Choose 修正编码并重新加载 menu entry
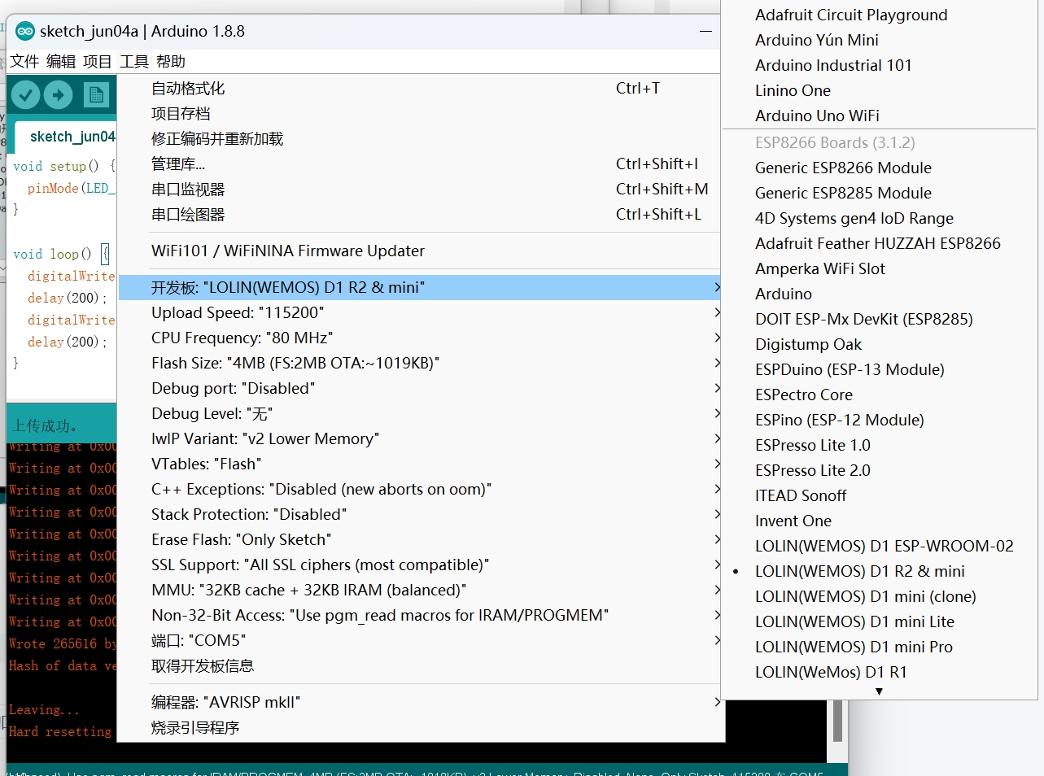1044x776 pixels. click(x=420, y=139)
